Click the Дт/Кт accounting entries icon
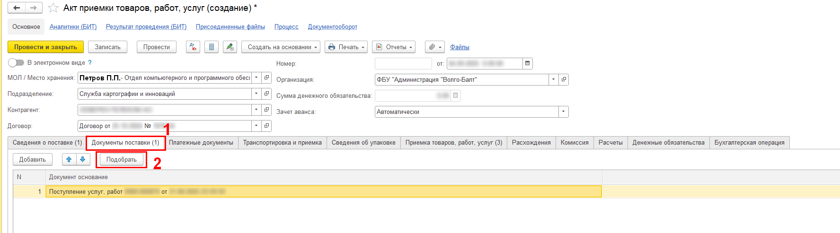Viewport: 840px width, 233px height. [193, 47]
